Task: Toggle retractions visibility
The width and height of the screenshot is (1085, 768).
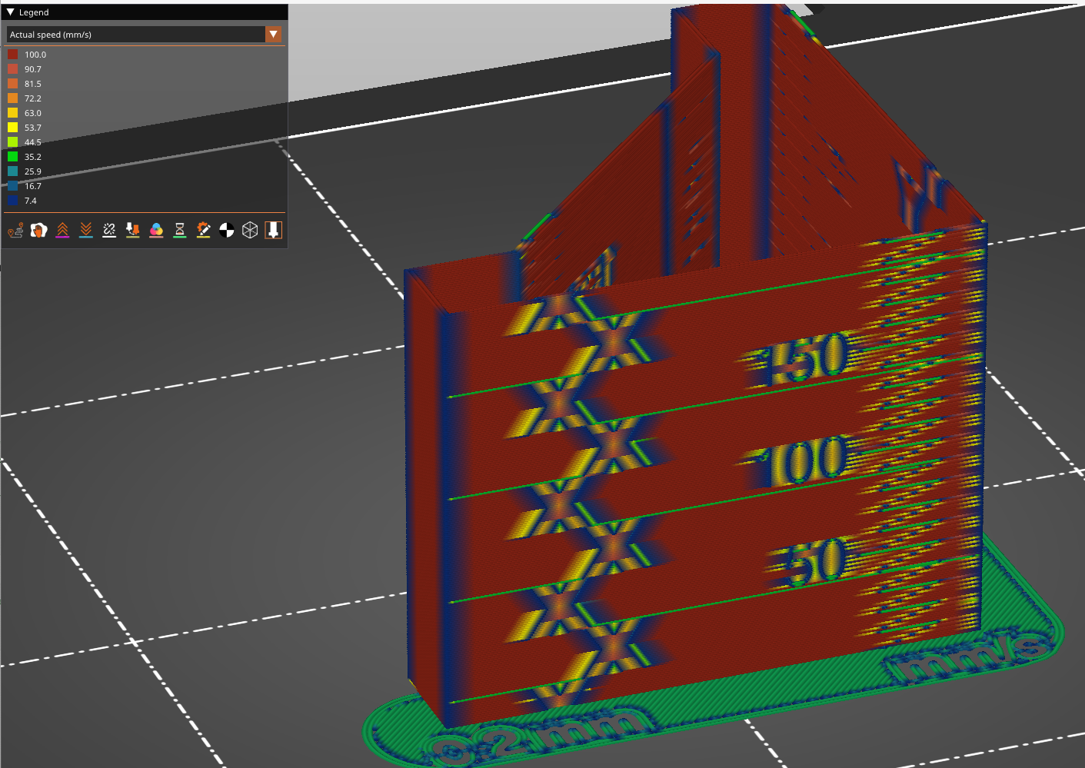Action: point(62,229)
